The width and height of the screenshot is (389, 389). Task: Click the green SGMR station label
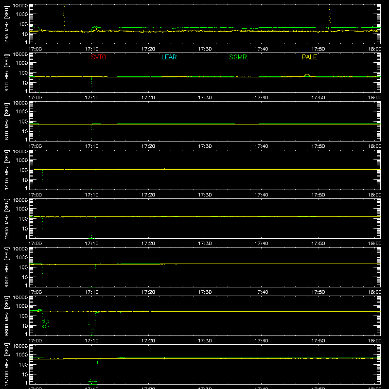238,57
